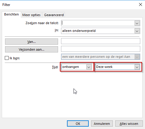Viewport: 145px width, 129px height.
Task: Switch to the Berichten tab
Action: [11, 15]
